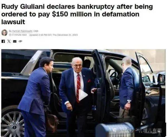This screenshot has height=137, width=167.
Task: Share the article on Facebook
Action: [3, 41]
